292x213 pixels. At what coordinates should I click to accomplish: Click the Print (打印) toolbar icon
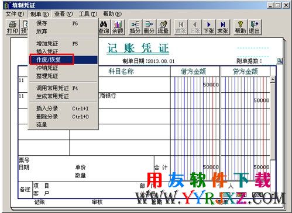[12, 27]
